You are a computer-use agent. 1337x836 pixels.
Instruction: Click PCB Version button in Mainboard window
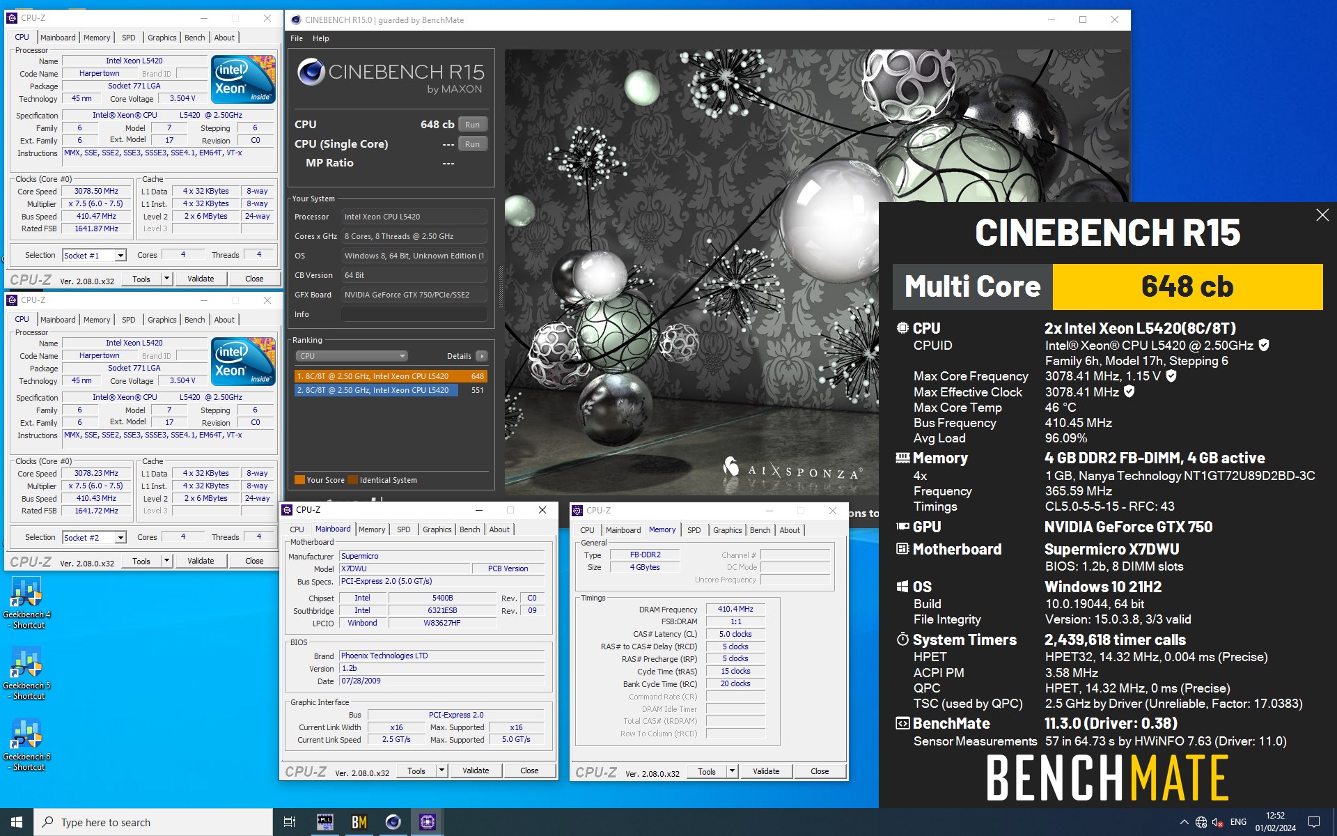(x=508, y=568)
